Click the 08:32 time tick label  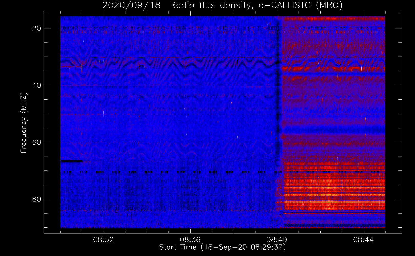coord(104,240)
